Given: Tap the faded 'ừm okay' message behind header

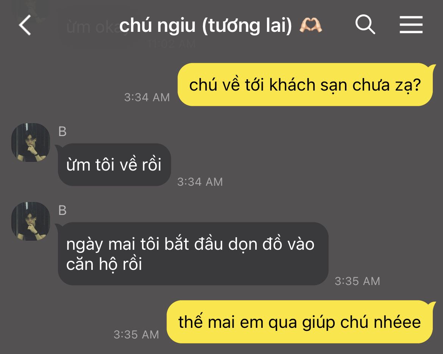Looking at the screenshot, I should tap(93, 27).
